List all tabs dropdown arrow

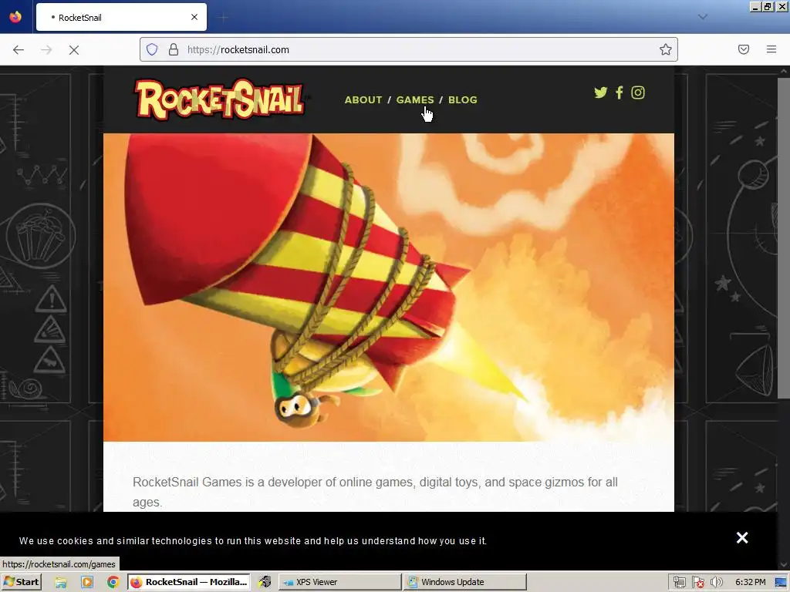click(703, 17)
